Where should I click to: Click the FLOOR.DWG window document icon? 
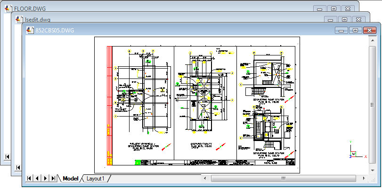(8, 8)
